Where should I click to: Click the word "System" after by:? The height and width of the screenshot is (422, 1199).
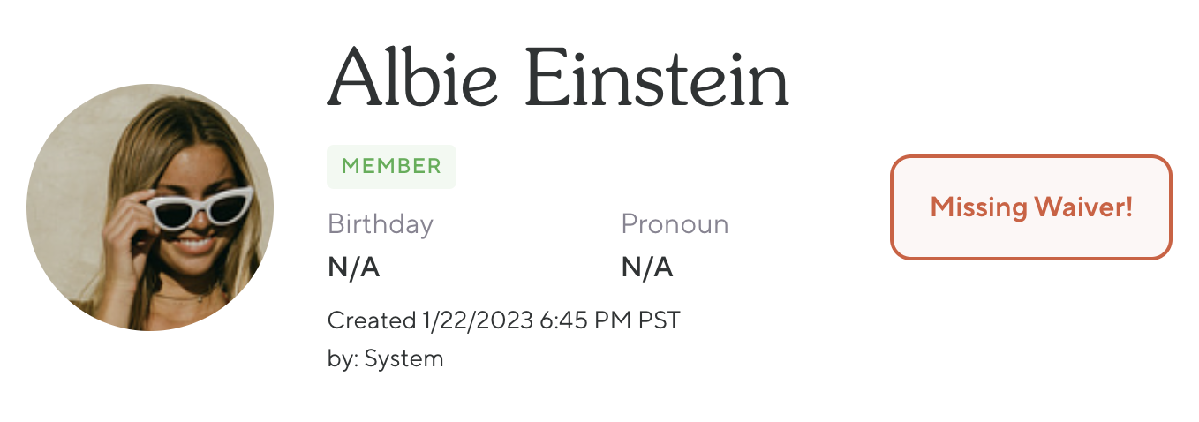[x=403, y=358]
